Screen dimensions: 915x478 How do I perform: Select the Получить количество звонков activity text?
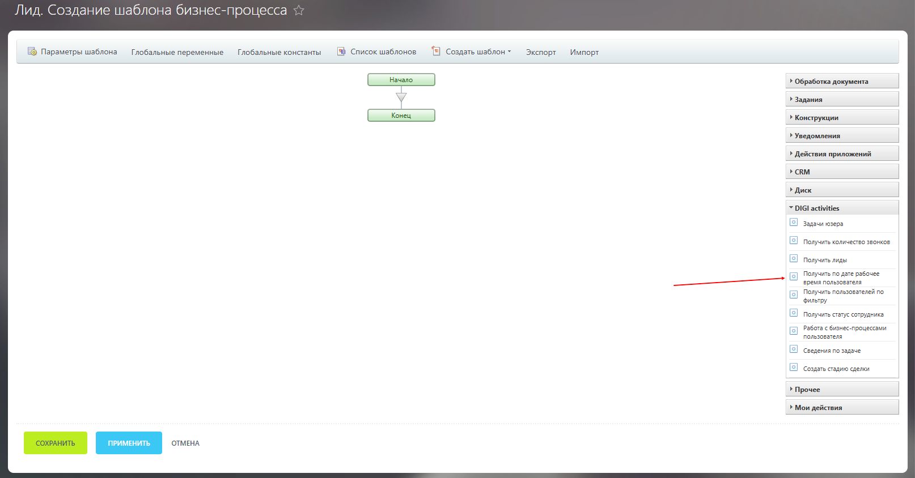[846, 242]
